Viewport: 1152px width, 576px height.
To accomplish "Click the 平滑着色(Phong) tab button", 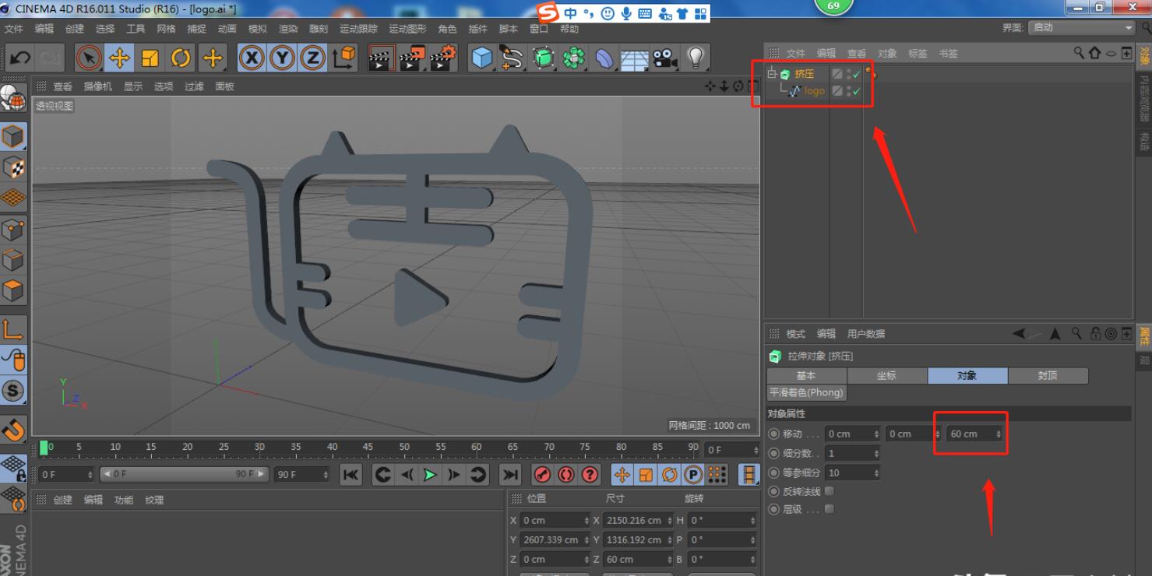I will [806, 393].
